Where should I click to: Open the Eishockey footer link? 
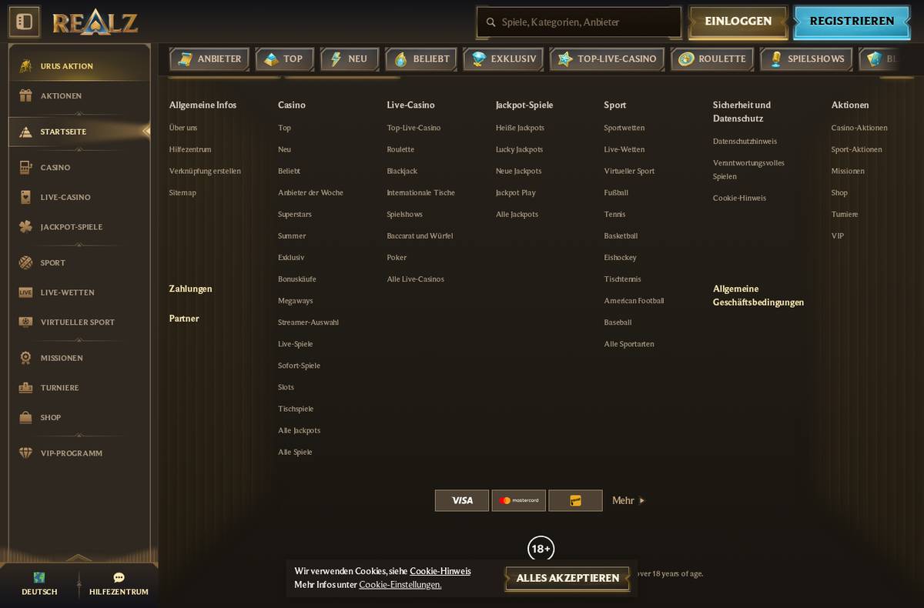point(620,257)
